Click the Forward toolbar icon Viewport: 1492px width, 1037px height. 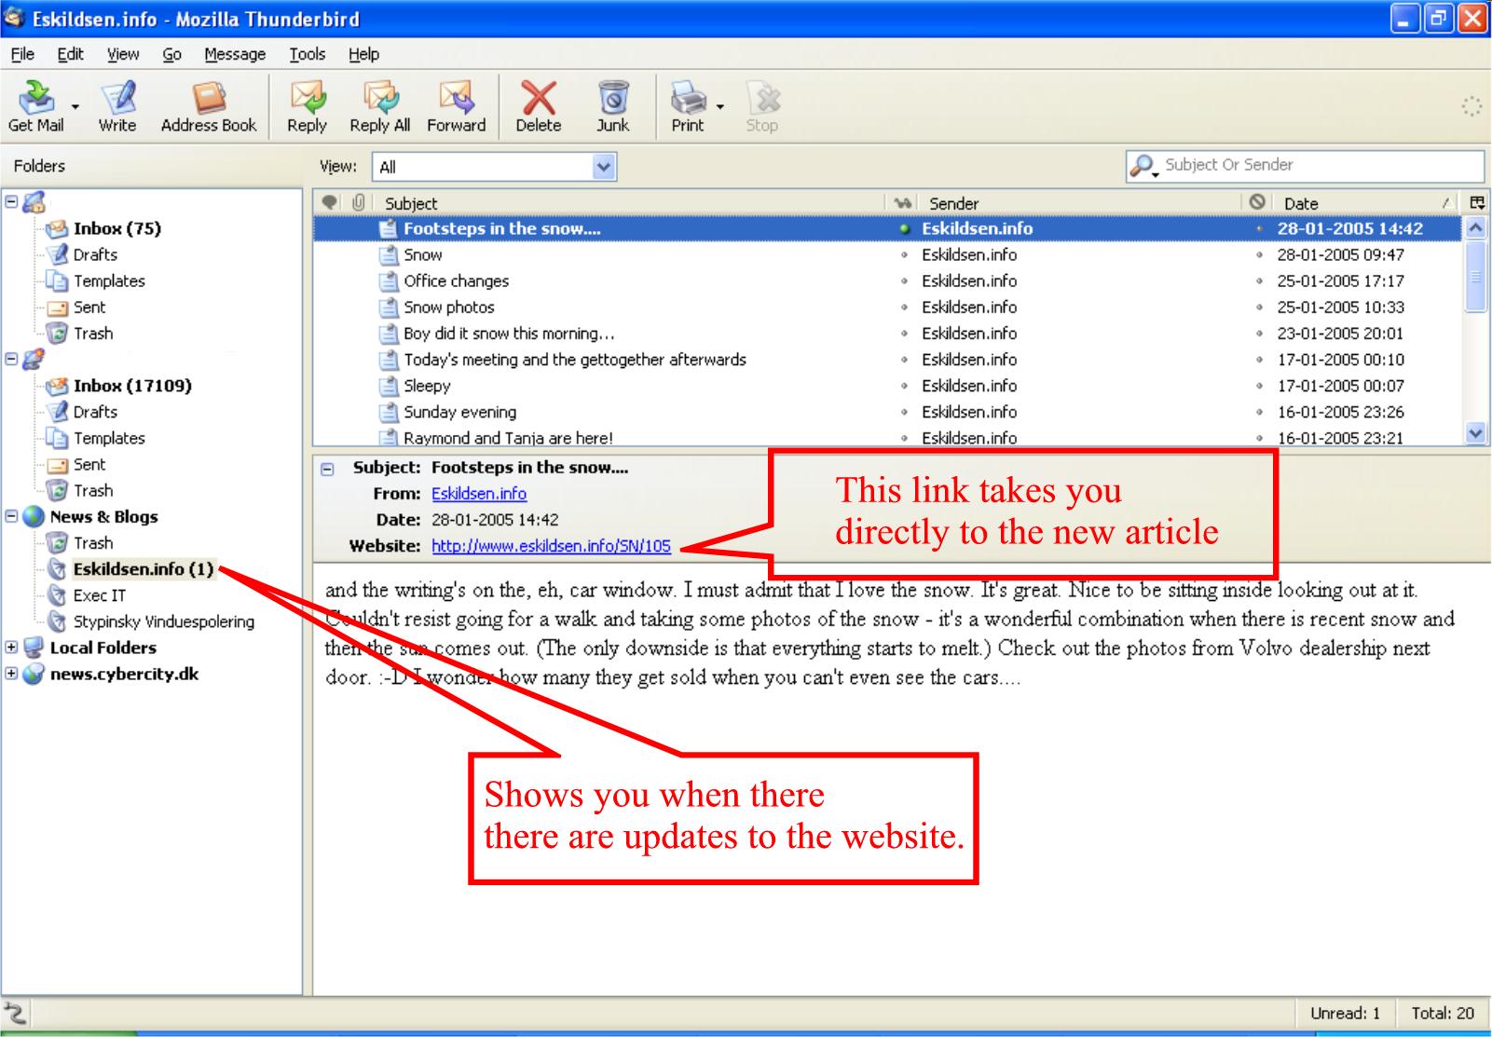[x=457, y=105]
